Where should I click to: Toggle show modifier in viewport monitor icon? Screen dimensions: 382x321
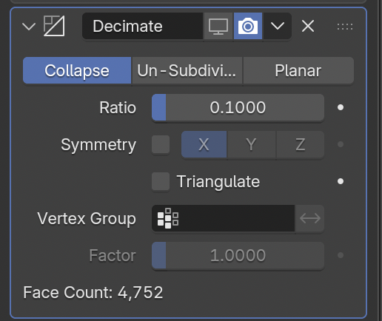tap(218, 26)
